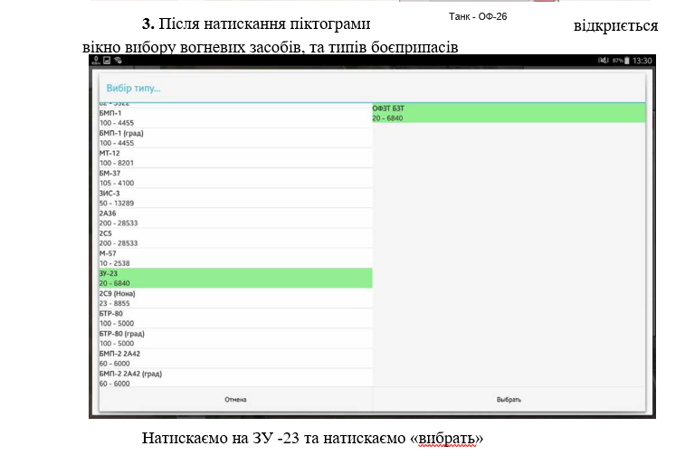The height and width of the screenshot is (465, 685).
Task: Choose the ЗИС-3 list item
Action: click(x=234, y=197)
